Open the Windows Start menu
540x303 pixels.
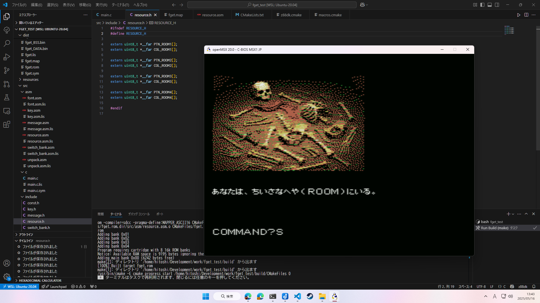click(x=206, y=296)
